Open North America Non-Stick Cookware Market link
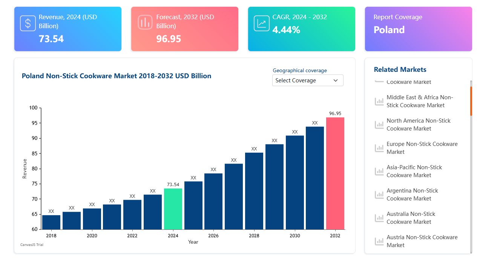 coord(418,124)
